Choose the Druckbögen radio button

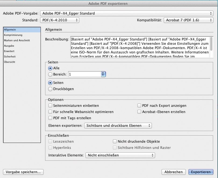tap(50, 89)
